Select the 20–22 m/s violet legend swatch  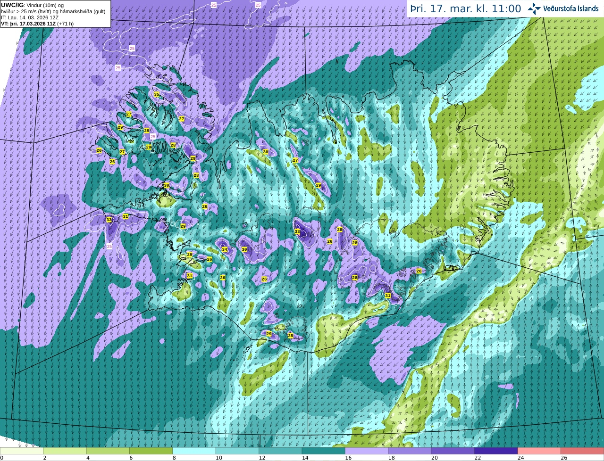(x=453, y=451)
